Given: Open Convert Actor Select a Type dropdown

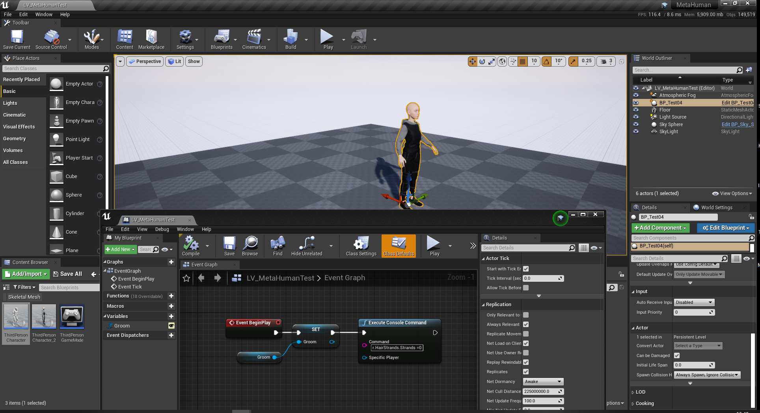Looking at the screenshot, I should click(698, 346).
